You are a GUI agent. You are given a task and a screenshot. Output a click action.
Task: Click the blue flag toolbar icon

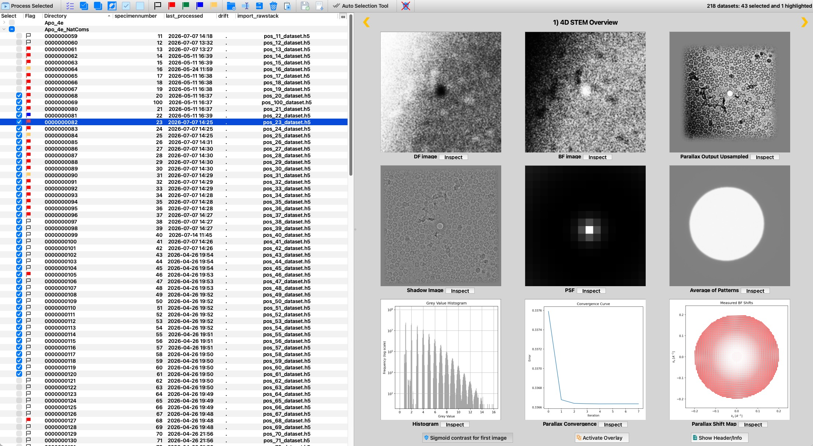point(200,6)
